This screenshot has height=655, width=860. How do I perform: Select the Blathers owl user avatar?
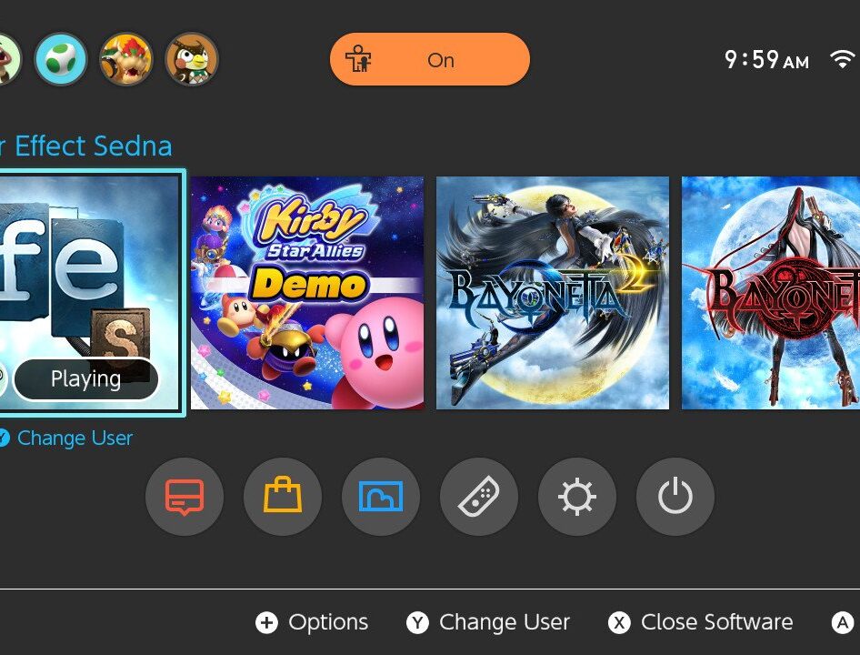192,59
